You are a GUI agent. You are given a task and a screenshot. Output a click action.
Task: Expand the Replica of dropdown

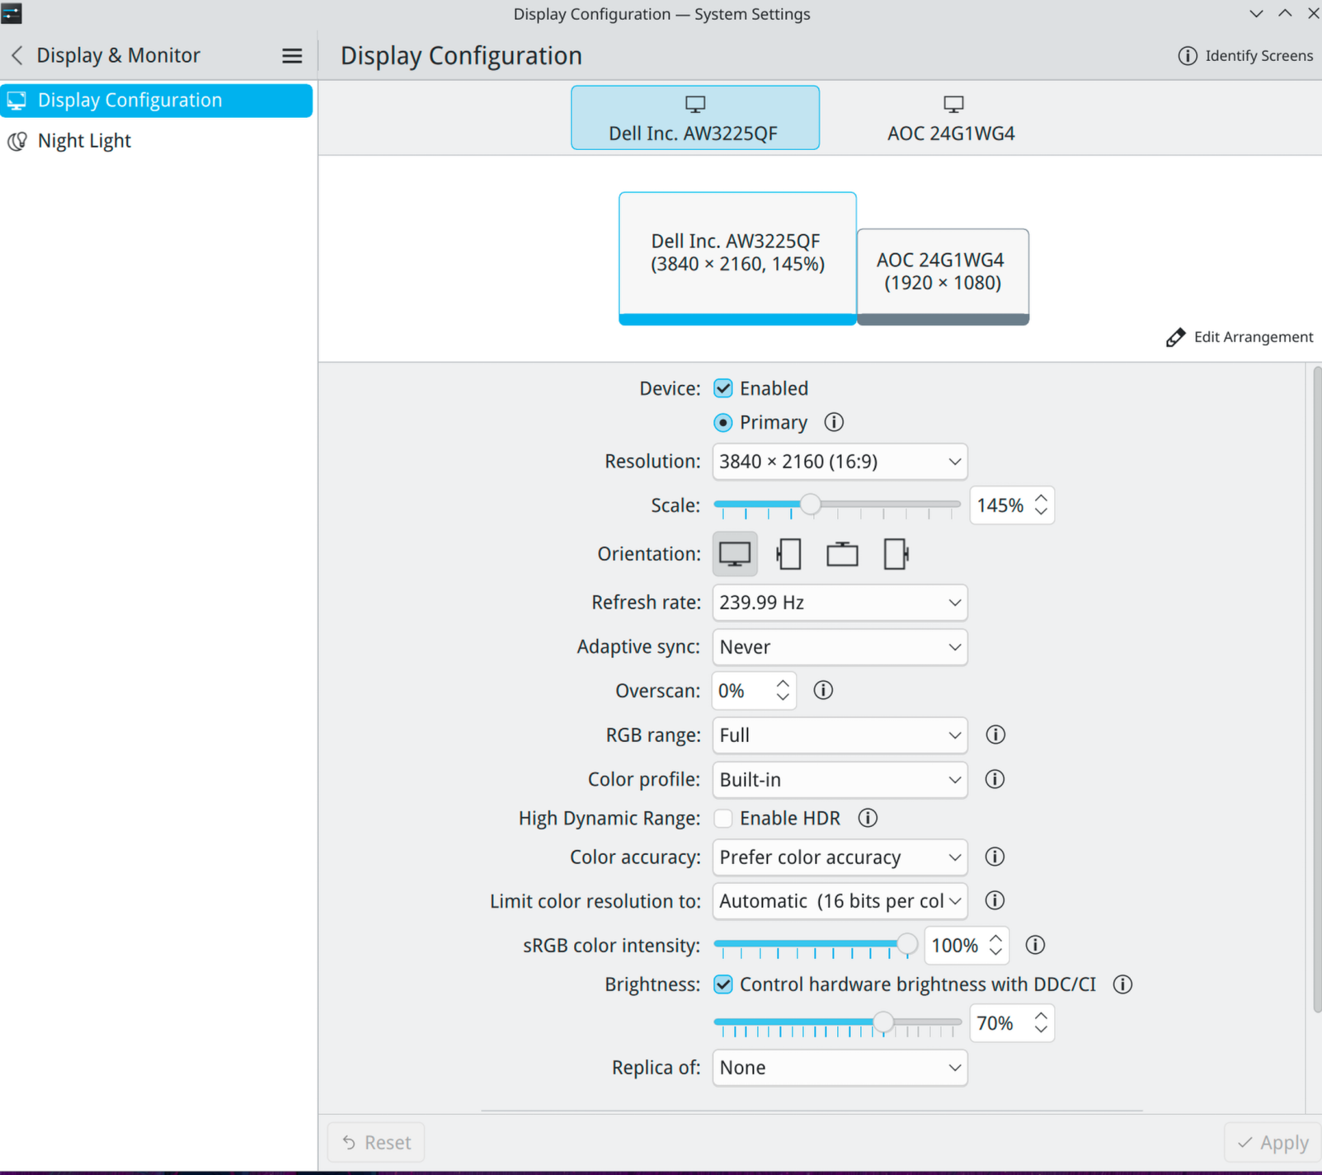click(x=840, y=1068)
